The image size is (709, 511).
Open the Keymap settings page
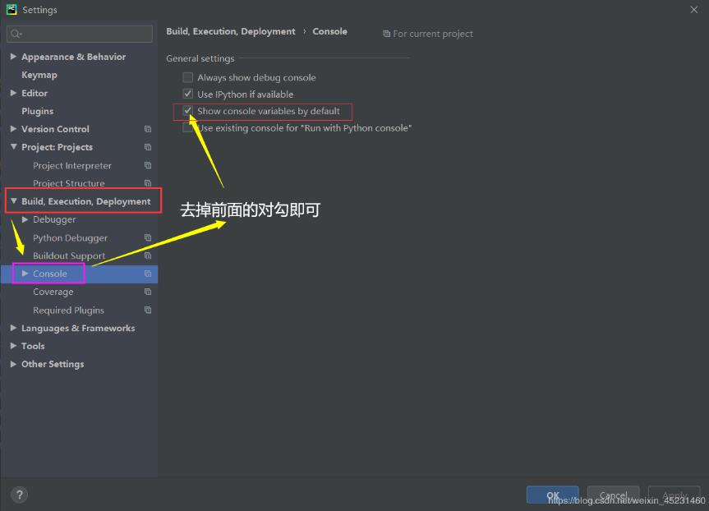click(39, 75)
